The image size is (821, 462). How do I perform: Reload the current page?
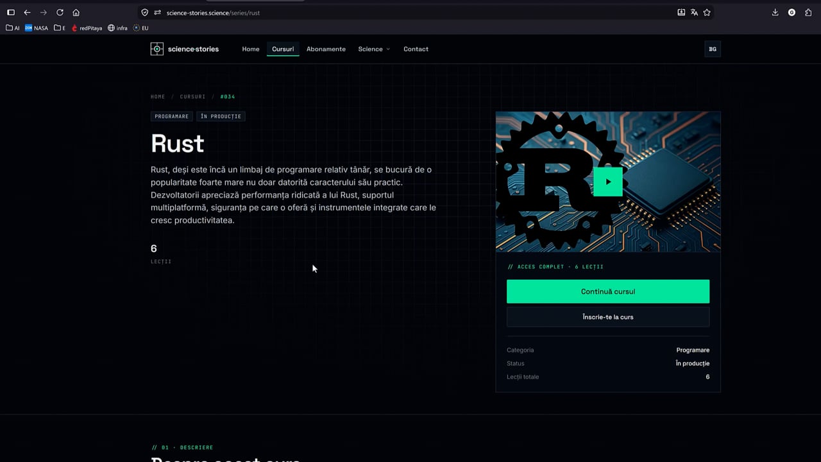[x=60, y=12]
